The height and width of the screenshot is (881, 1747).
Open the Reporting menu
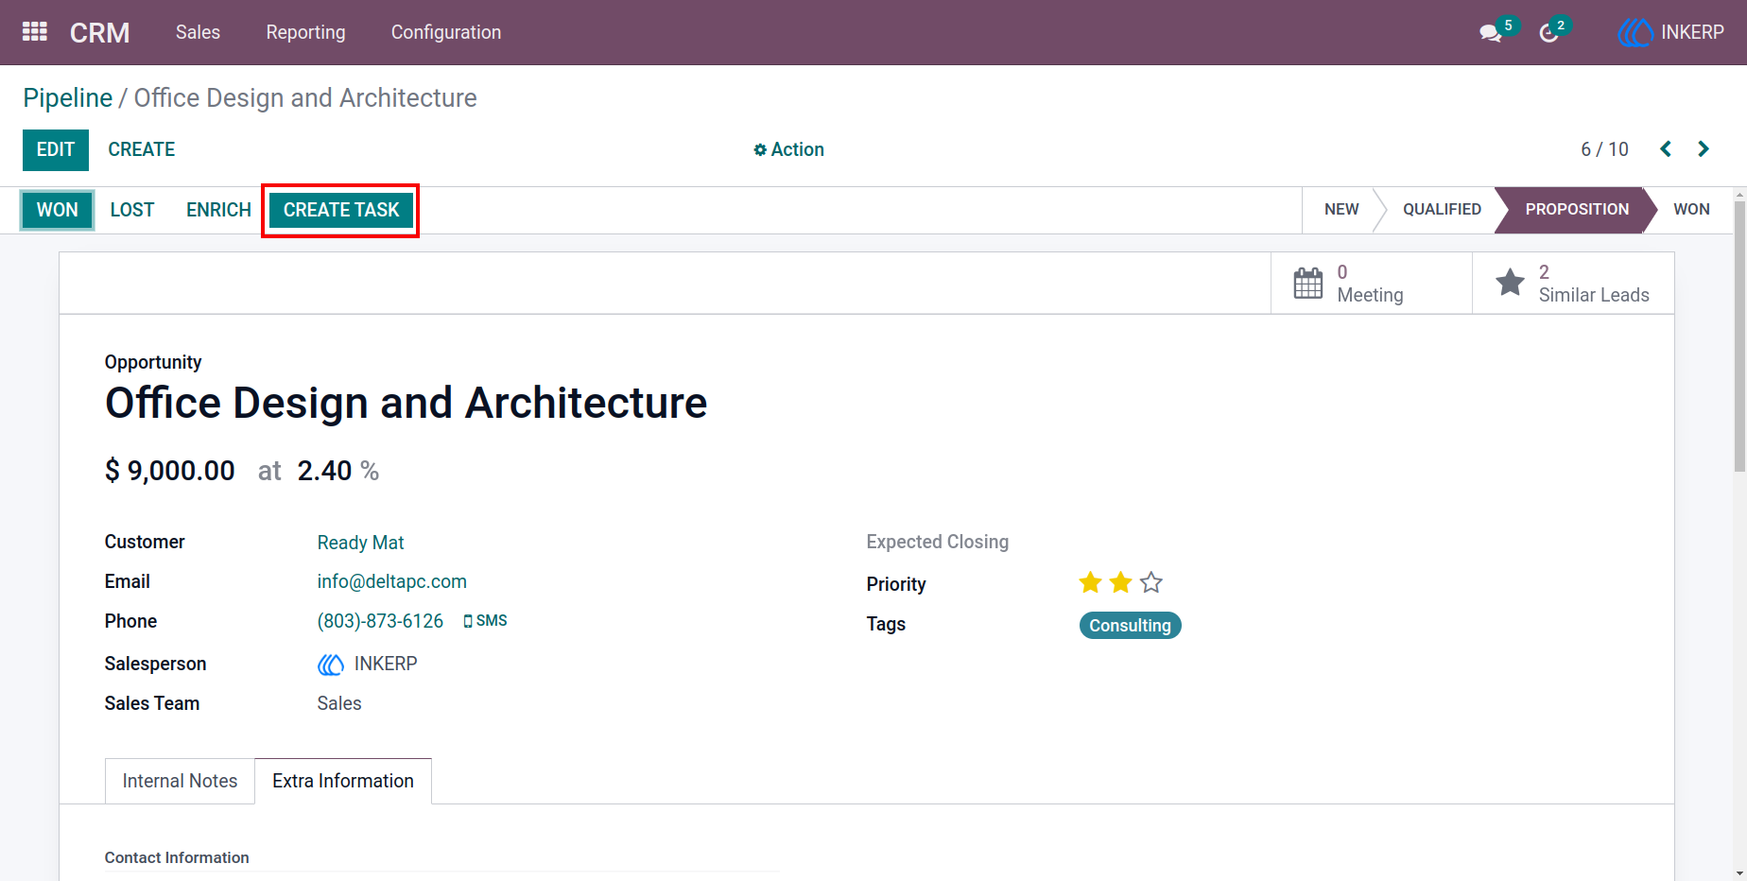305,32
